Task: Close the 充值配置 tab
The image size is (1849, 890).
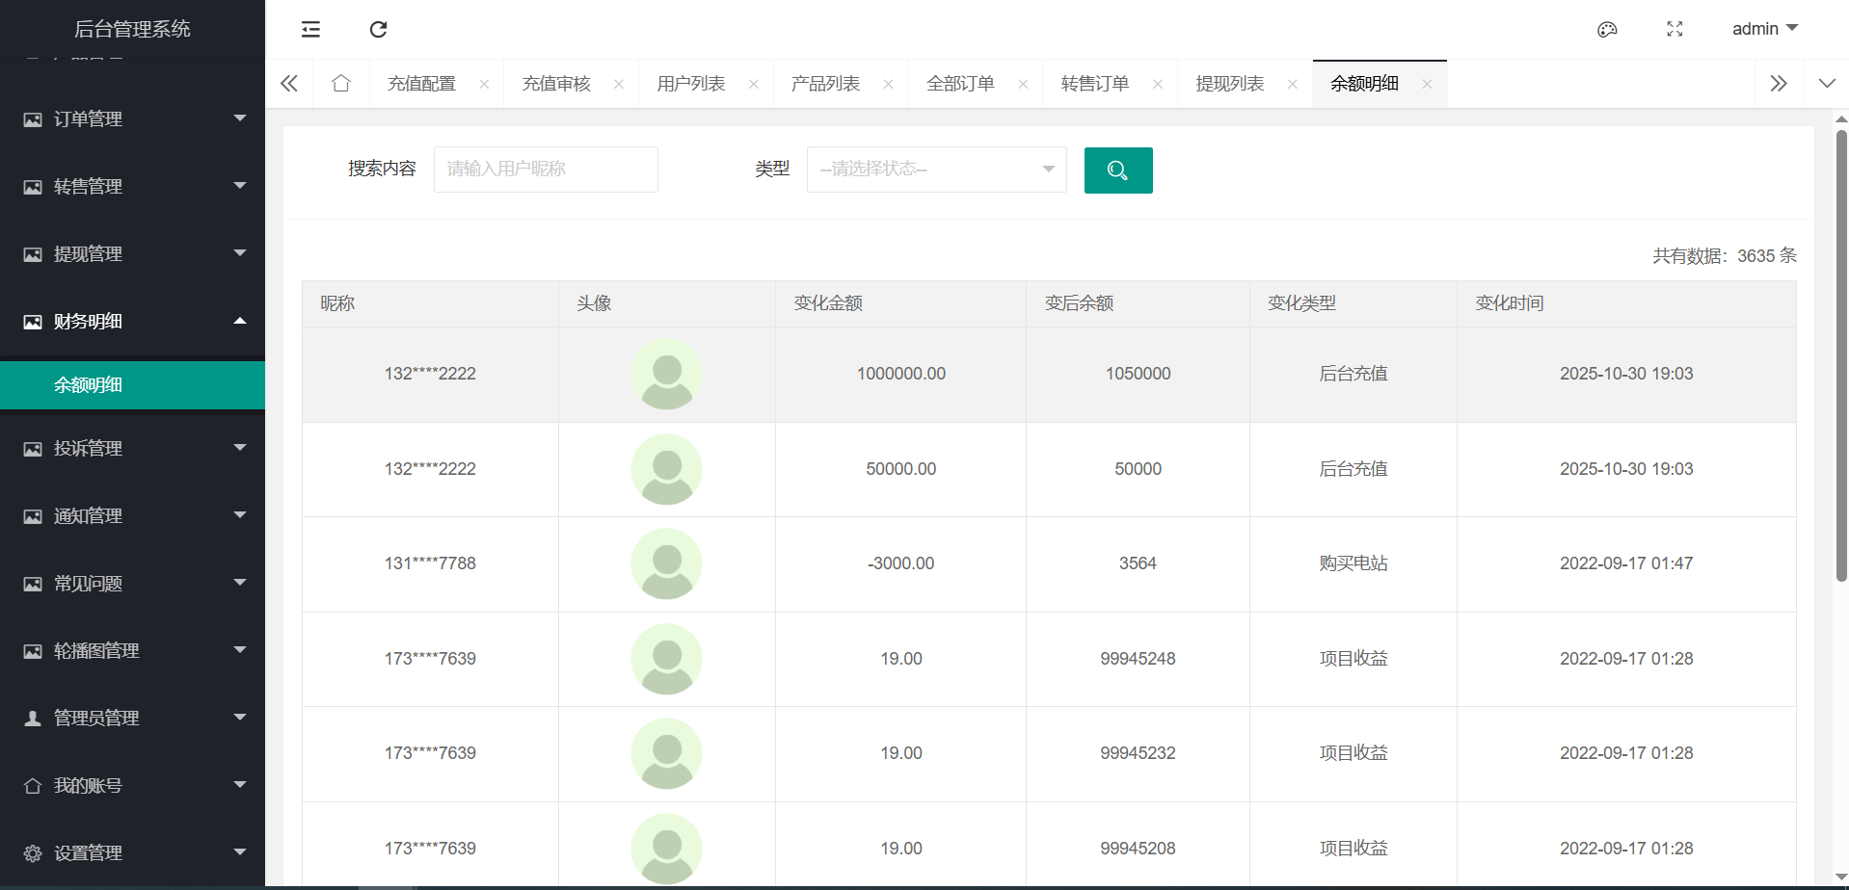Action: pyautogui.click(x=484, y=84)
